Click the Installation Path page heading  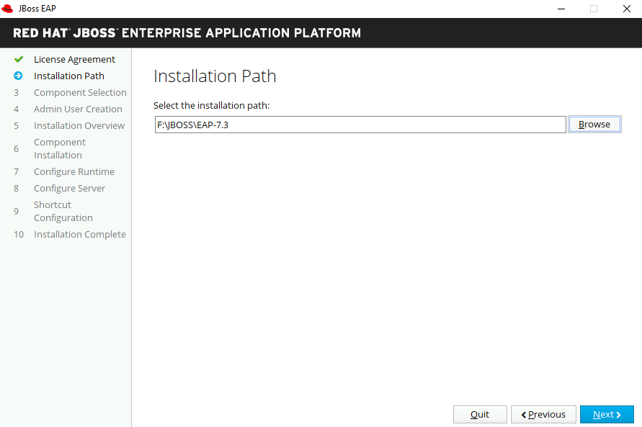click(x=215, y=76)
